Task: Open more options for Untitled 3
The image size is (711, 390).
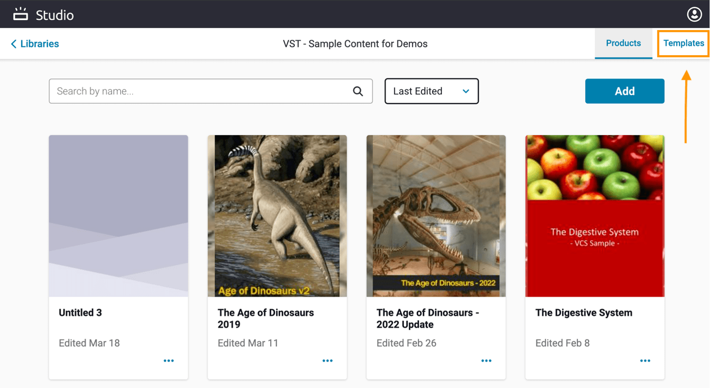Action: [x=169, y=361]
